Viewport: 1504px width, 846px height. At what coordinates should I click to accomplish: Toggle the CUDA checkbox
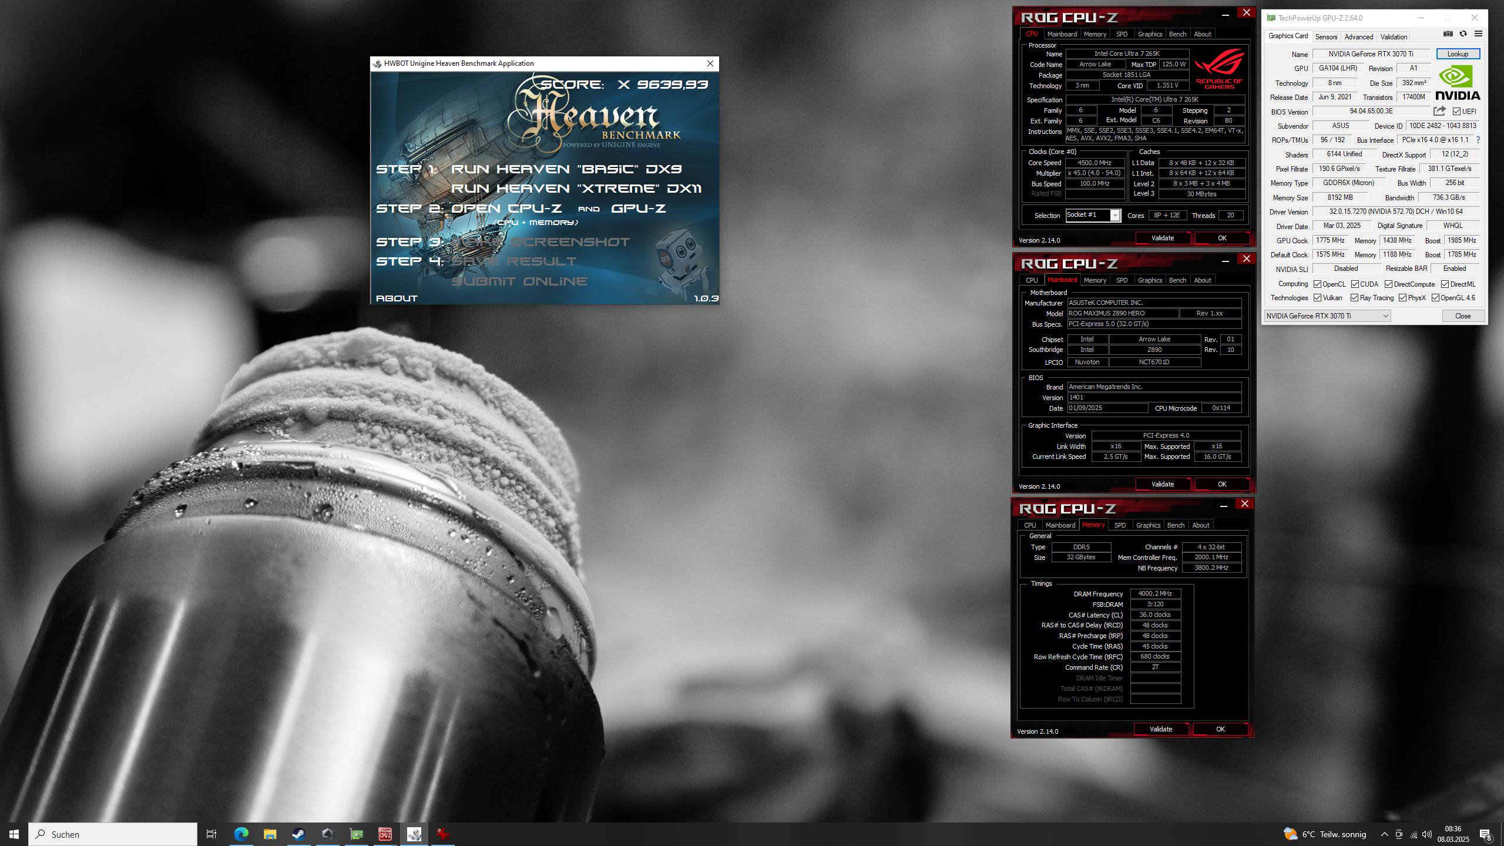[1355, 284]
